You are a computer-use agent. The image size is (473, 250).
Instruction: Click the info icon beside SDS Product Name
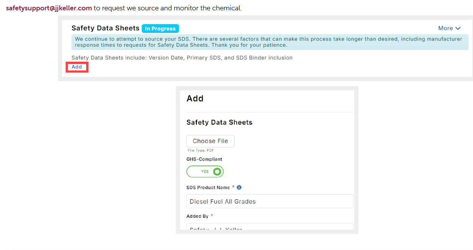[239, 188]
